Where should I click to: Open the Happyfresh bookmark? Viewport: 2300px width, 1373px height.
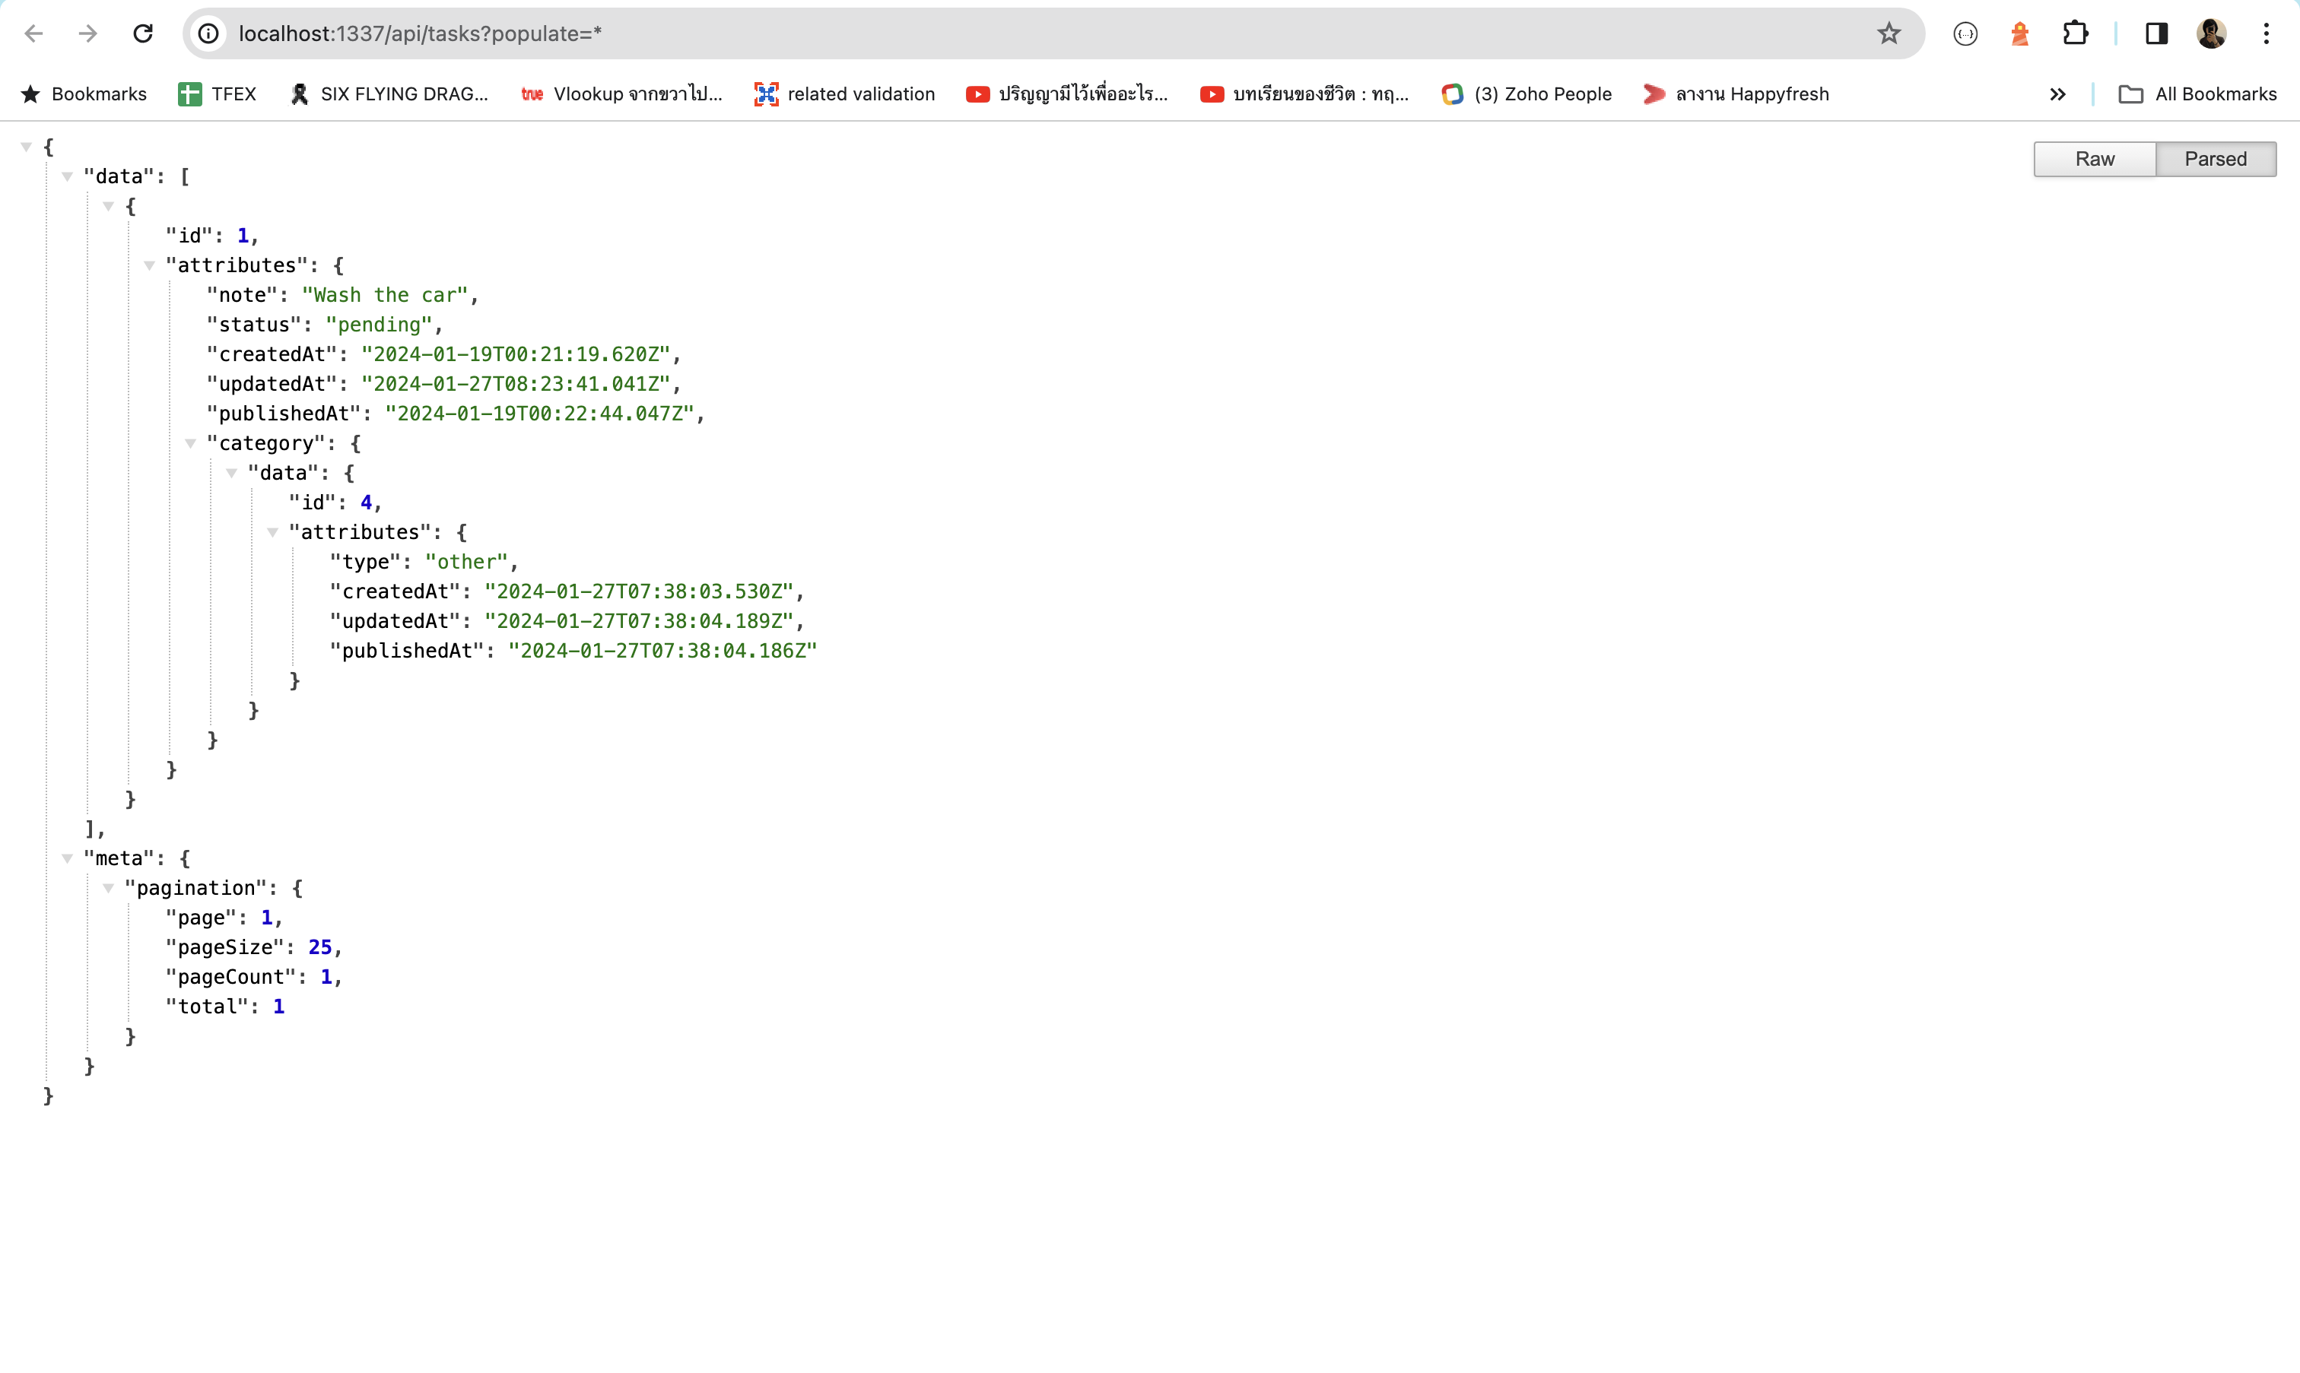(x=1736, y=94)
